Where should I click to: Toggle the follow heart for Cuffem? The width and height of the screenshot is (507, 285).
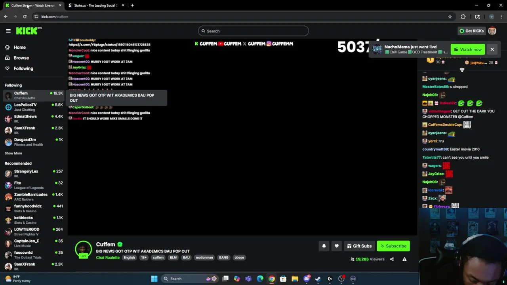click(336, 246)
